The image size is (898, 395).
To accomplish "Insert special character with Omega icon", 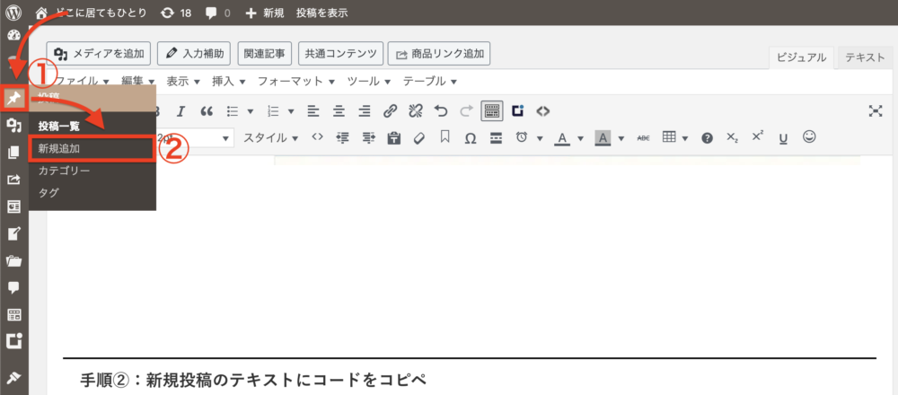I will 471,138.
